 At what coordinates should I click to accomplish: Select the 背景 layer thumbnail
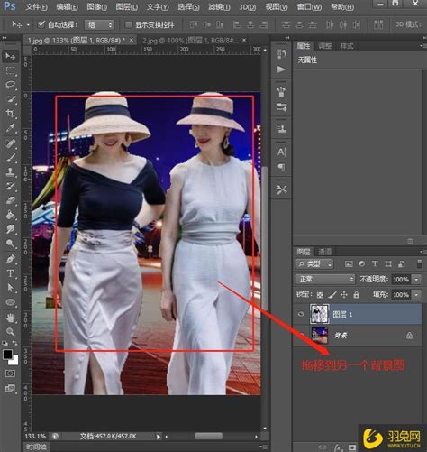[x=320, y=336]
